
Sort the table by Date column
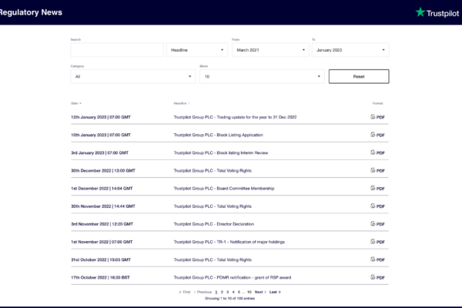click(x=76, y=103)
